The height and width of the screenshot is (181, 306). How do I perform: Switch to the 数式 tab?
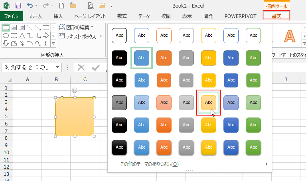tap(122, 16)
